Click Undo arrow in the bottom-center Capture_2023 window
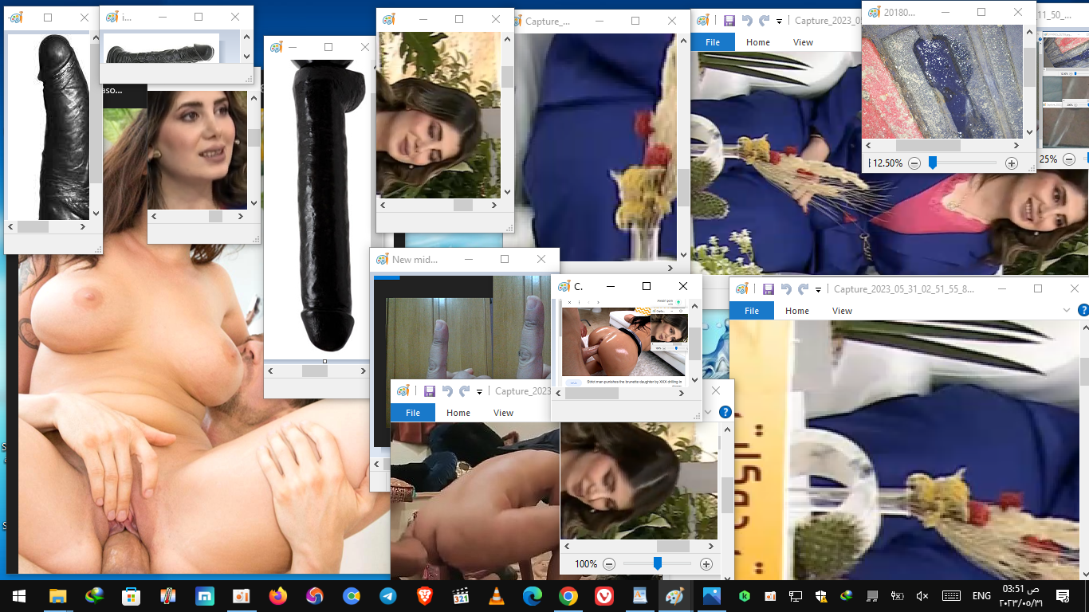 (x=446, y=391)
